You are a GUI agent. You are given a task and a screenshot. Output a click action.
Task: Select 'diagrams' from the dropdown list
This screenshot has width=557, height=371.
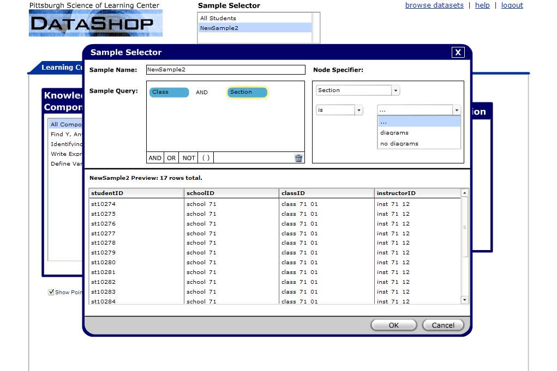point(394,133)
